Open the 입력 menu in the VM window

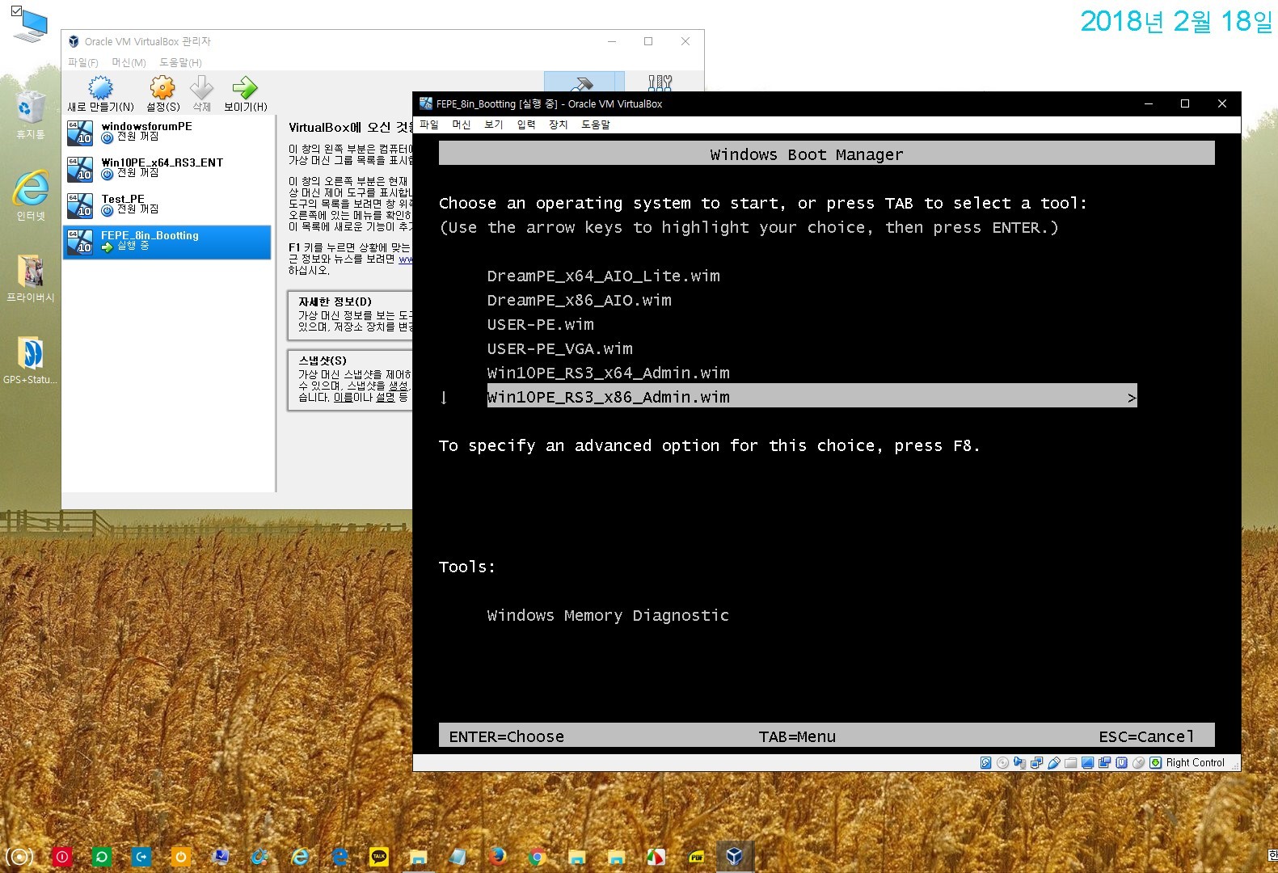[x=526, y=124]
